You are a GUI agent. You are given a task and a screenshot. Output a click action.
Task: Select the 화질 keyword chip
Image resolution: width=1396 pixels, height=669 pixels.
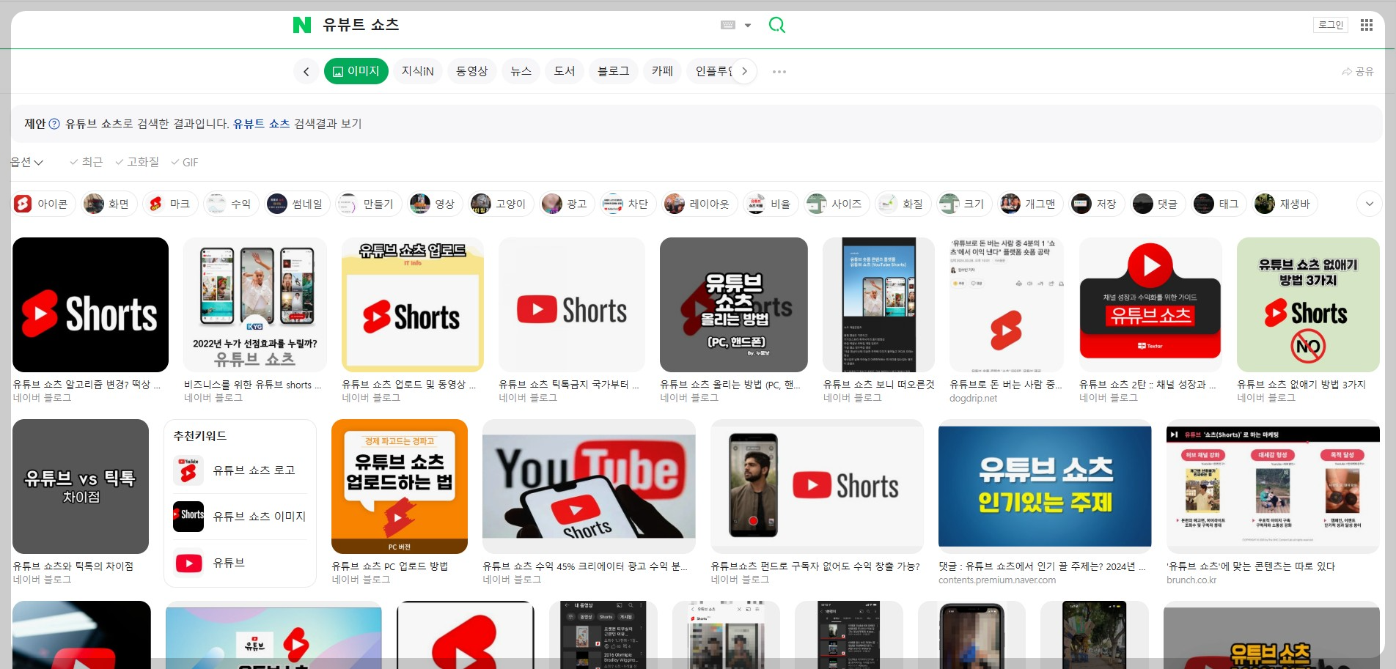coord(903,204)
